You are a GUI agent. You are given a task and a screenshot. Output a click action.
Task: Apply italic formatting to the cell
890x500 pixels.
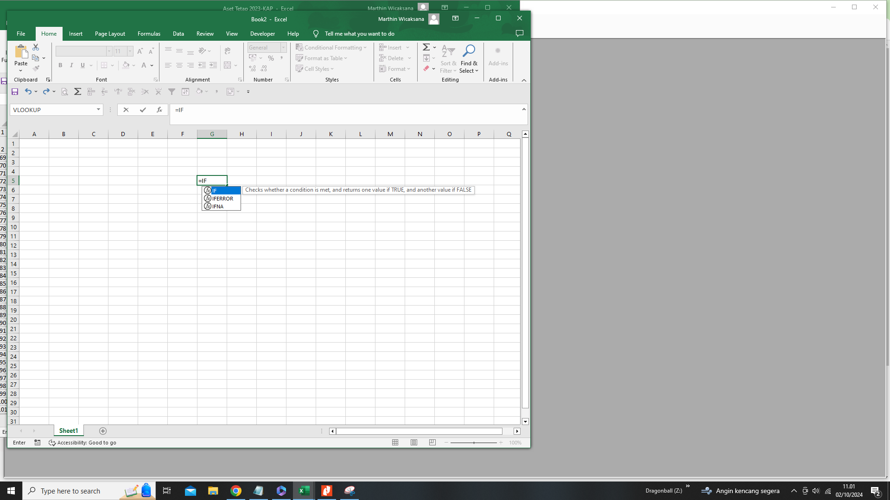71,65
